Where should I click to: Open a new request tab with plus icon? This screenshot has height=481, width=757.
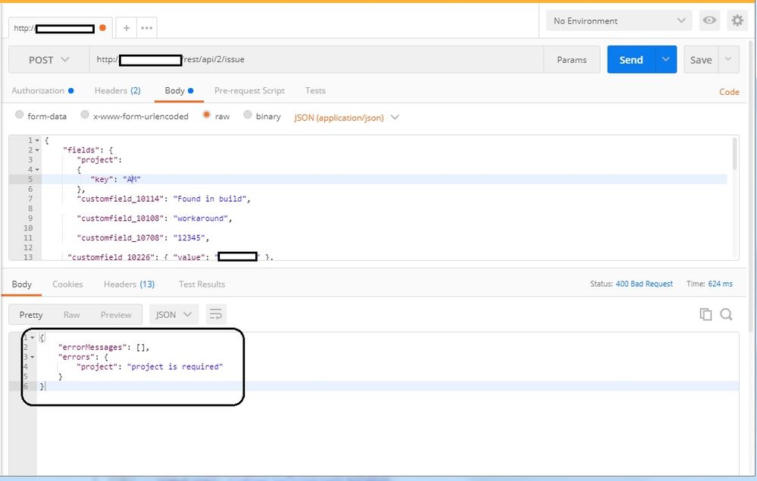[x=127, y=28]
